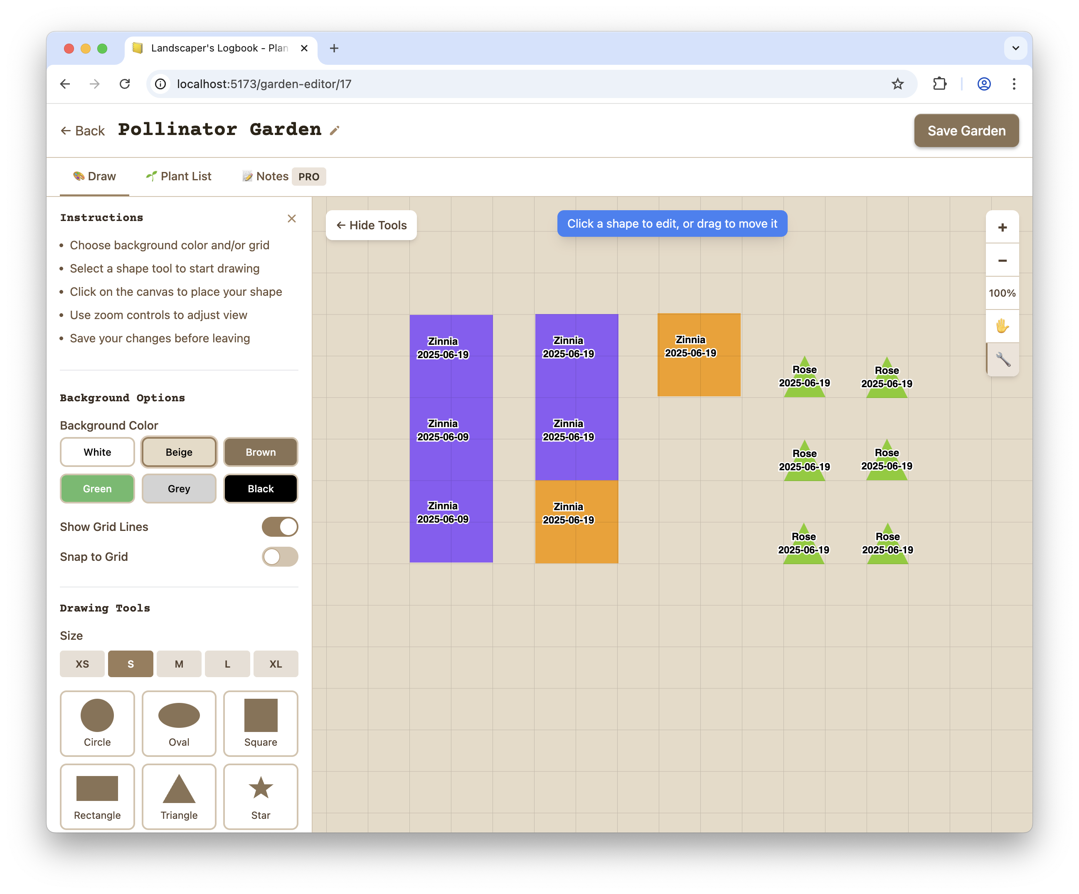Choose the Oval shape tool
Image resolution: width=1079 pixels, height=894 pixels.
179,723
